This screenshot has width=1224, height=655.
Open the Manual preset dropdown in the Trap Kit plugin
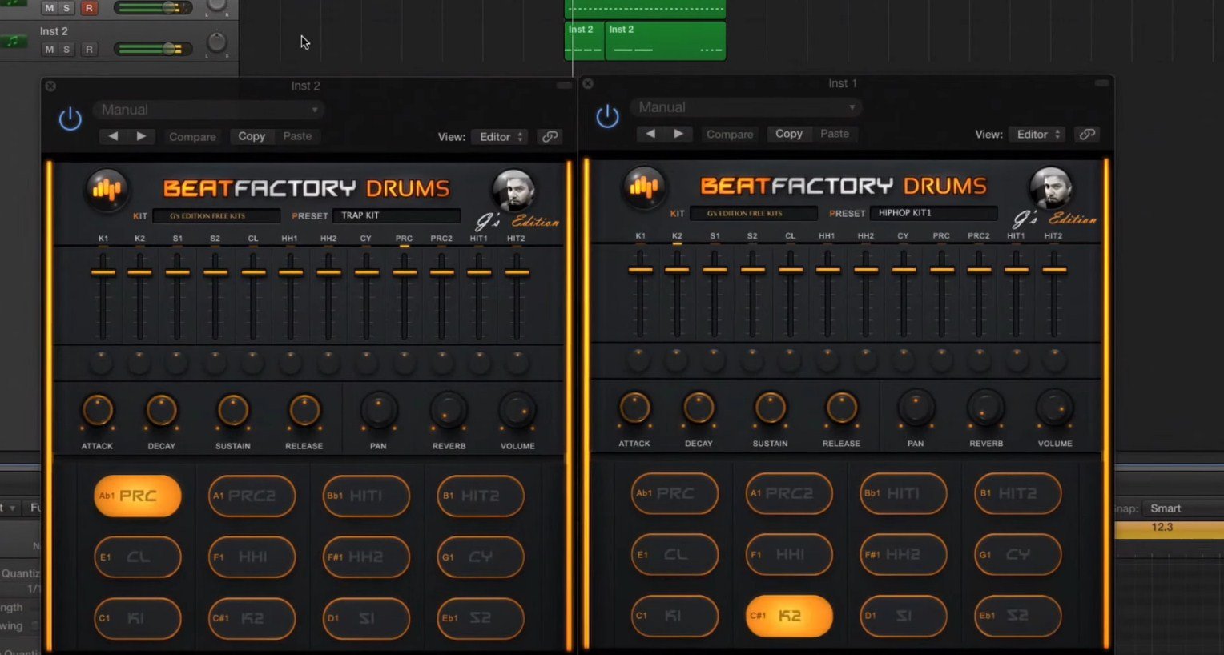click(x=208, y=109)
